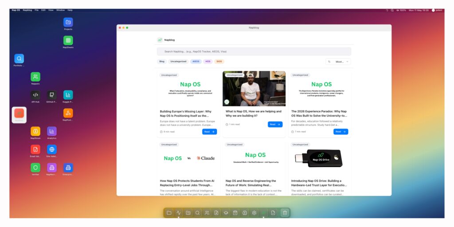Viewport: 454px width, 227px height.
Task: Open the Verifier shield desktop icon
Action: 35,168
